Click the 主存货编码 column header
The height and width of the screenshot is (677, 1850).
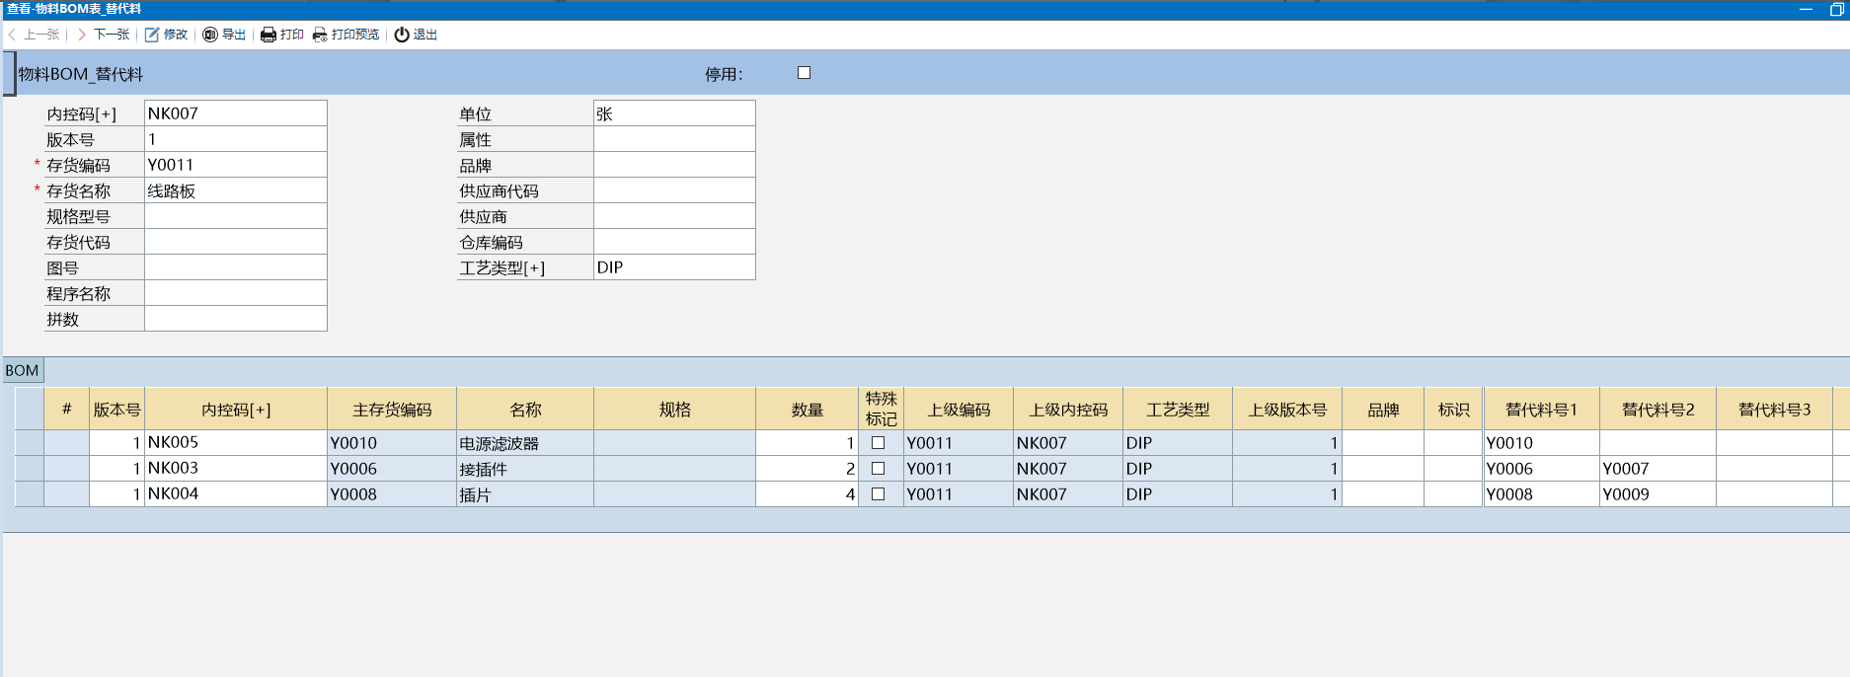point(391,410)
